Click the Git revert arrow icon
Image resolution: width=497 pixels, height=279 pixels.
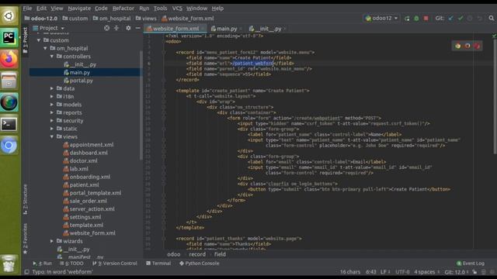(x=480, y=19)
